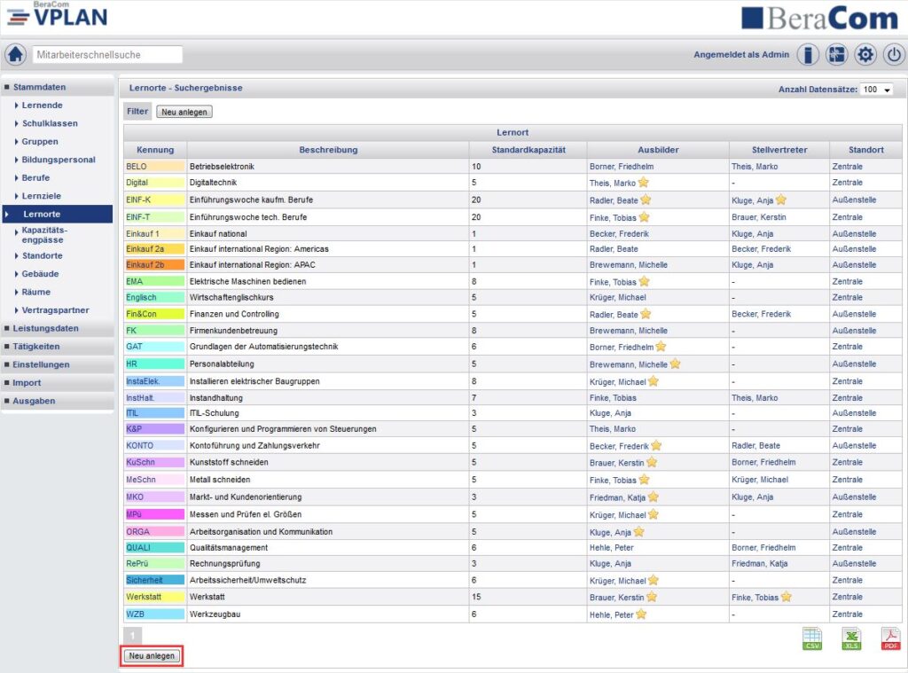The image size is (908, 673).
Task: Open Lernziele in the sidebar
Action: (x=41, y=196)
